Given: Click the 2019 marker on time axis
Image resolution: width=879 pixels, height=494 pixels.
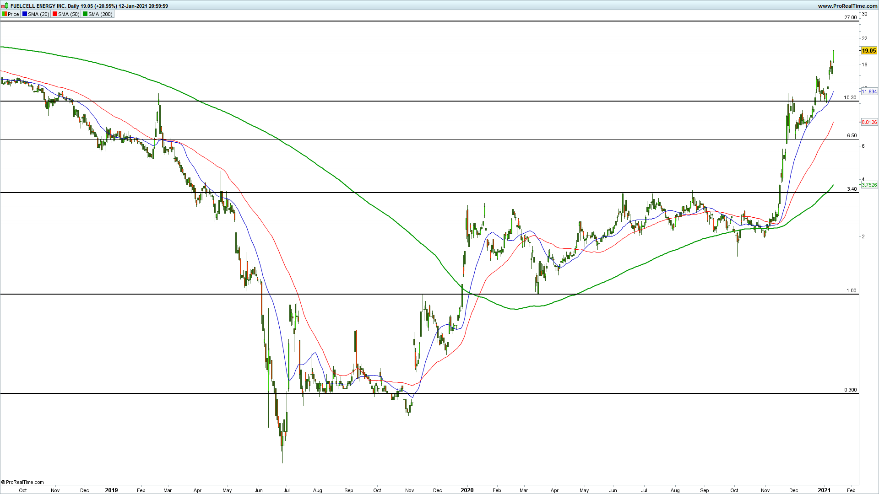Looking at the screenshot, I should (x=111, y=490).
